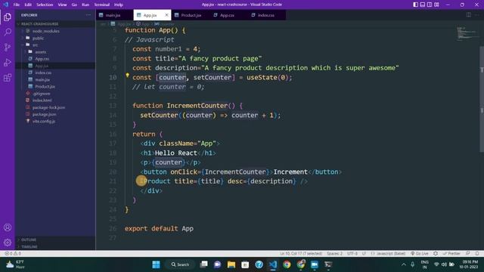Viewport: 484px width, 272px height.
Task: Toggle primary side bar layout icon
Action: coord(416,5)
